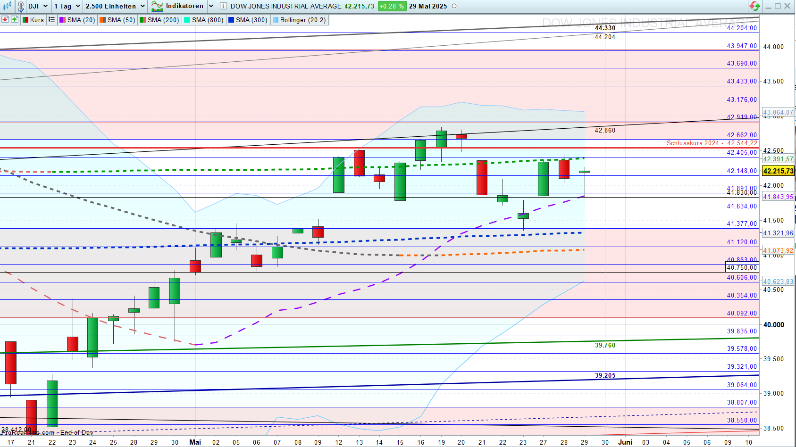Click the Juni month label on time axis
The height and width of the screenshot is (447, 796).
(625, 442)
